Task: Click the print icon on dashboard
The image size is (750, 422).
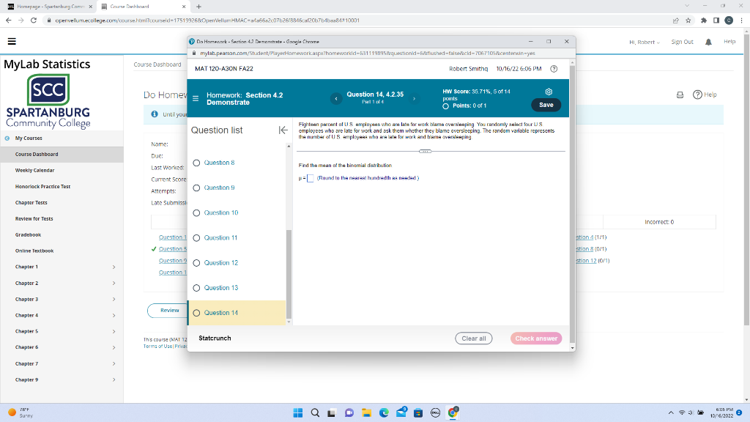Action: tap(680, 95)
